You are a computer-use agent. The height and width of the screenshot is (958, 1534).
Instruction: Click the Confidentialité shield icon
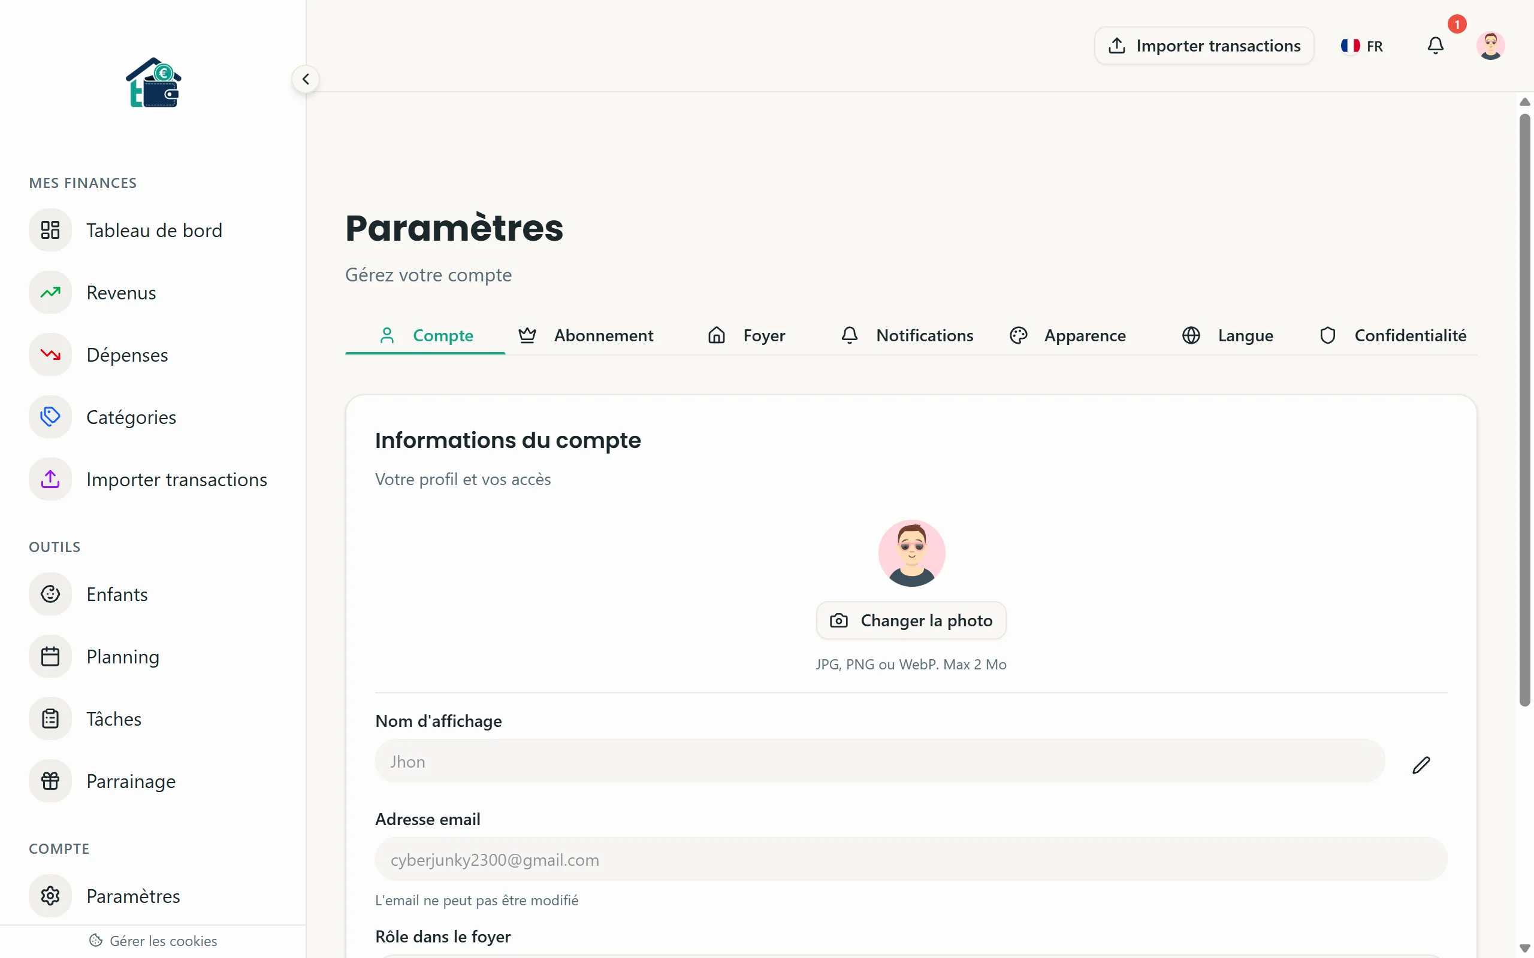tap(1327, 335)
